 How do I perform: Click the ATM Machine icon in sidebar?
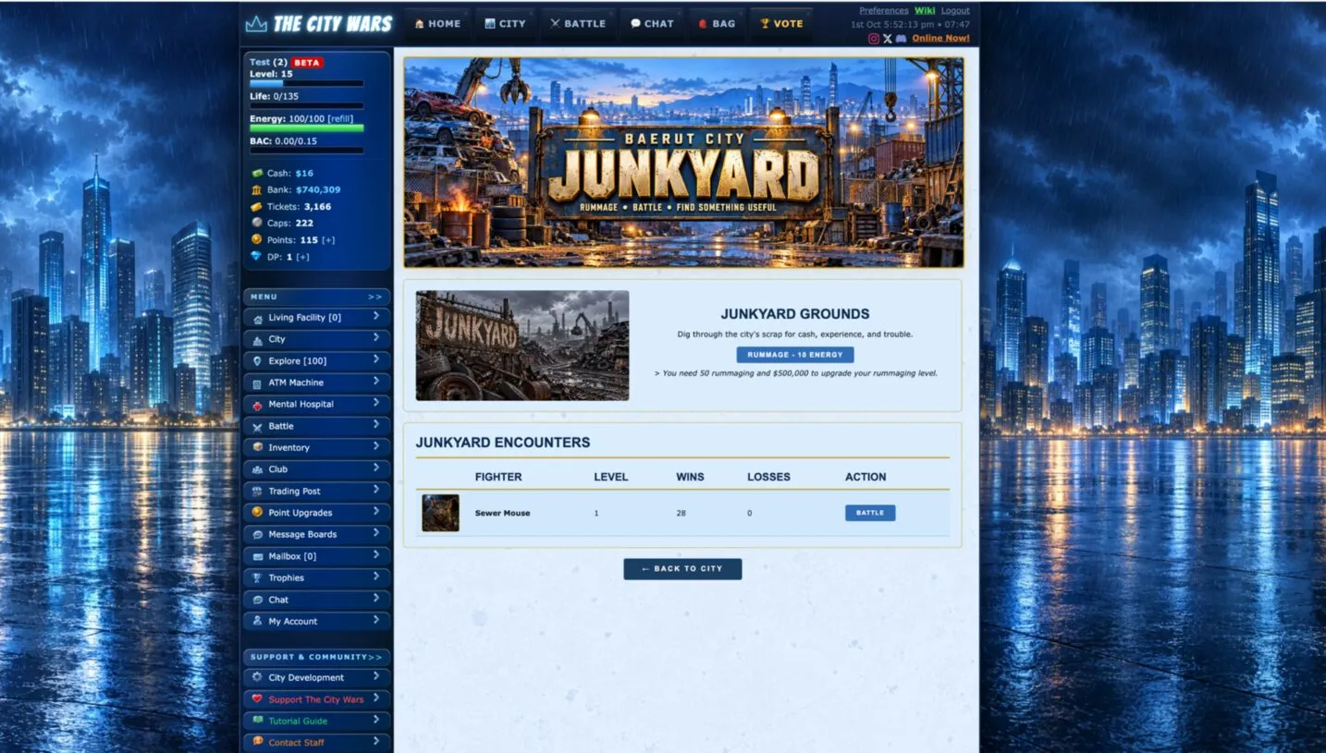(257, 383)
